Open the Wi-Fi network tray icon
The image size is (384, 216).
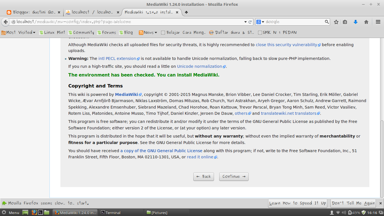click(x=338, y=213)
